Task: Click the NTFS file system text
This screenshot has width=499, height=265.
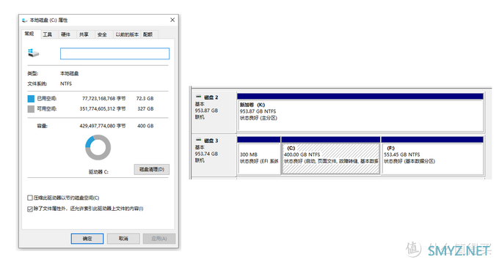Action: point(66,83)
